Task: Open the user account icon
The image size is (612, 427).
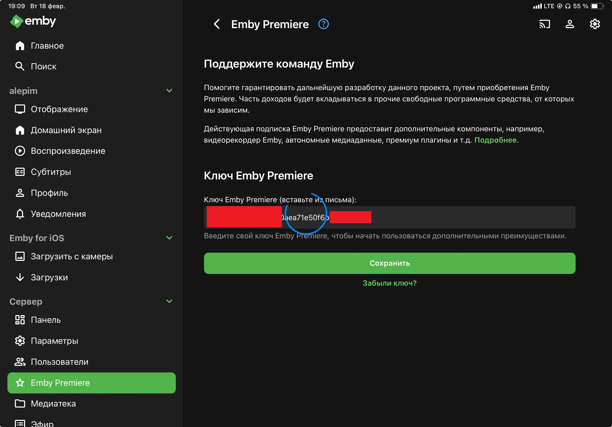Action: click(x=570, y=24)
